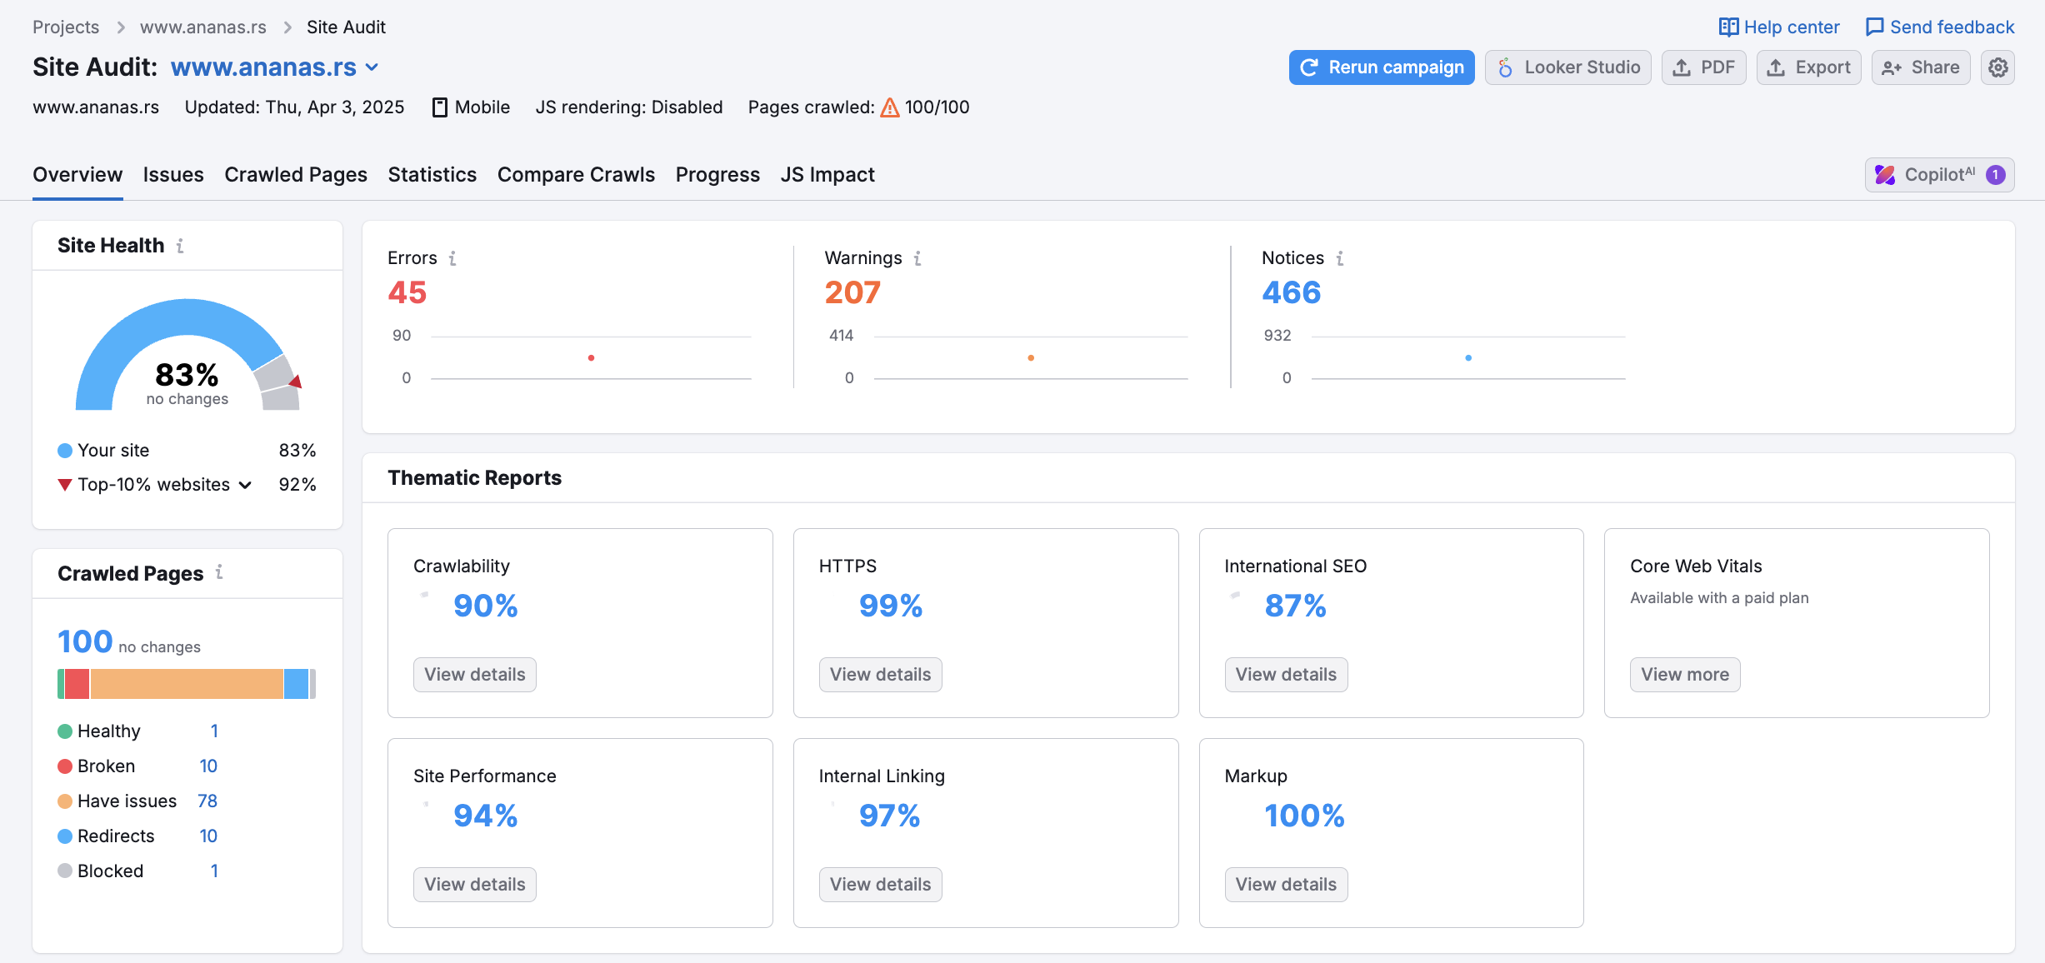The height and width of the screenshot is (963, 2045).
Task: Click the Errors info icon
Action: pyautogui.click(x=452, y=258)
